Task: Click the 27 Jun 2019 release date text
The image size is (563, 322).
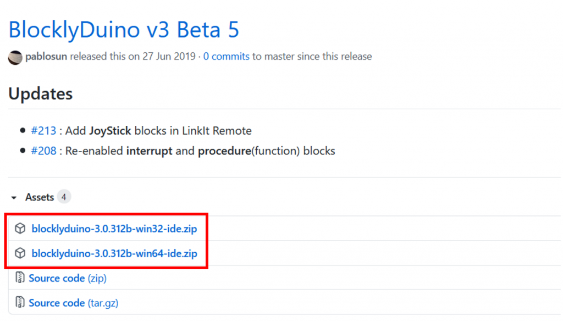Action: coord(169,57)
